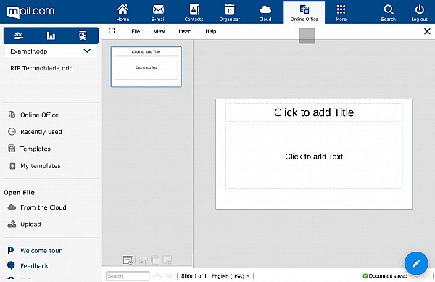Click Upload file option
The image size is (435, 282).
pos(30,224)
